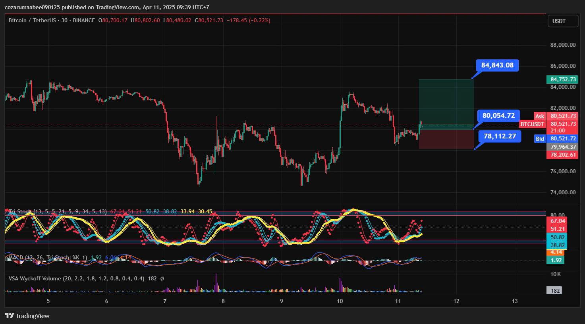
Task: Select the green profit zone of position
Action: (446, 104)
